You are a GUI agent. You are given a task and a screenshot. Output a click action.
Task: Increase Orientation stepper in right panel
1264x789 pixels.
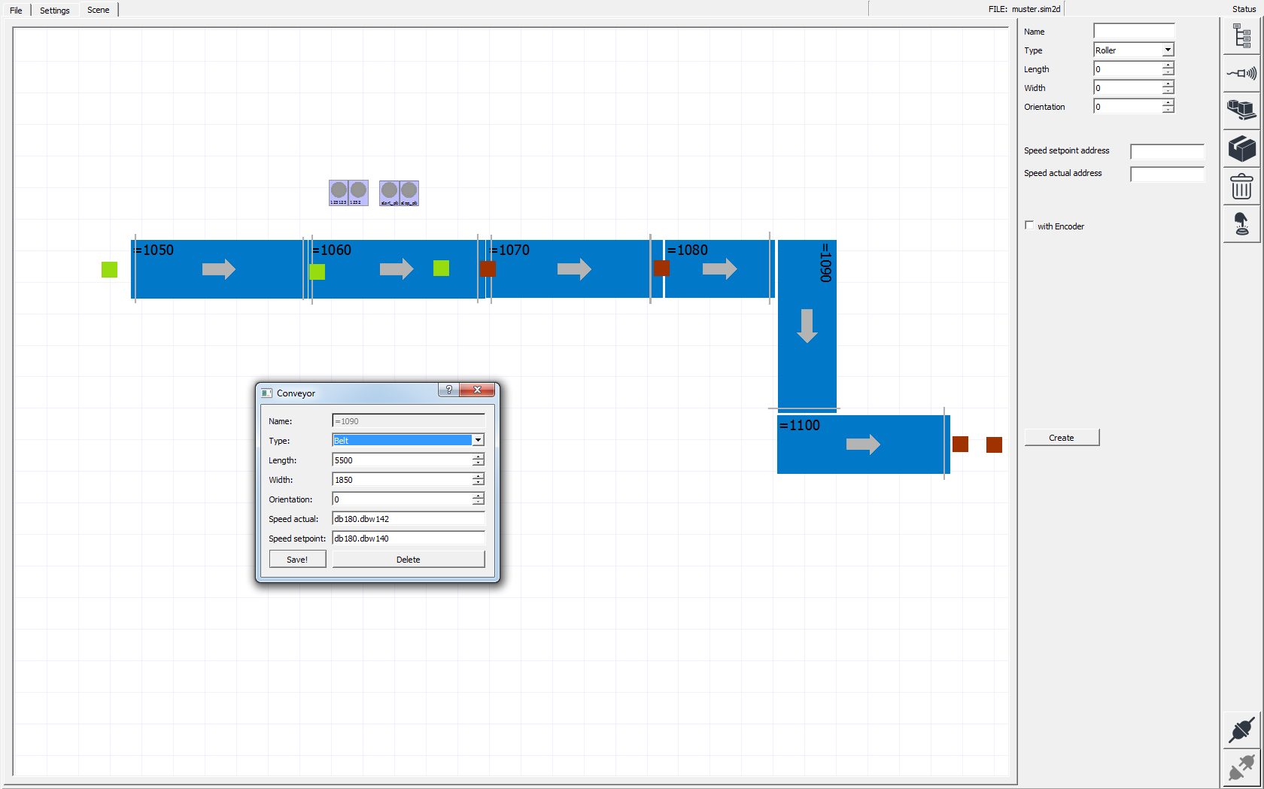click(1167, 103)
